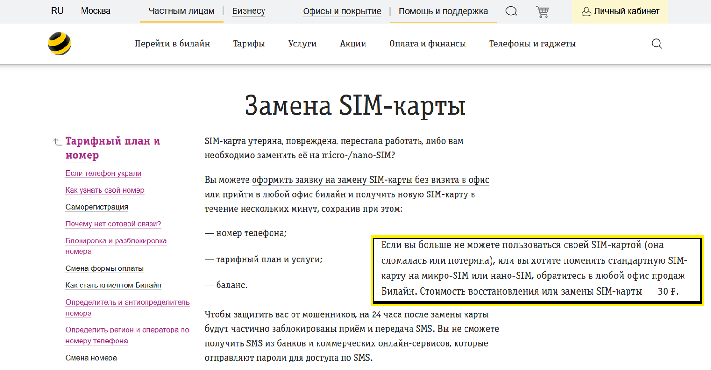Click the text — баланс.
711x370 pixels.
pos(226,286)
